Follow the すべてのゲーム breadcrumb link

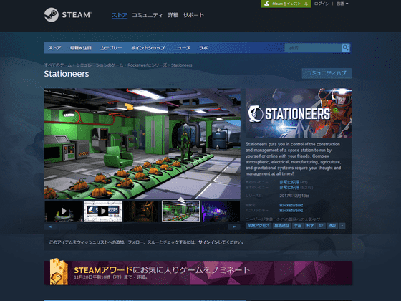coord(58,65)
